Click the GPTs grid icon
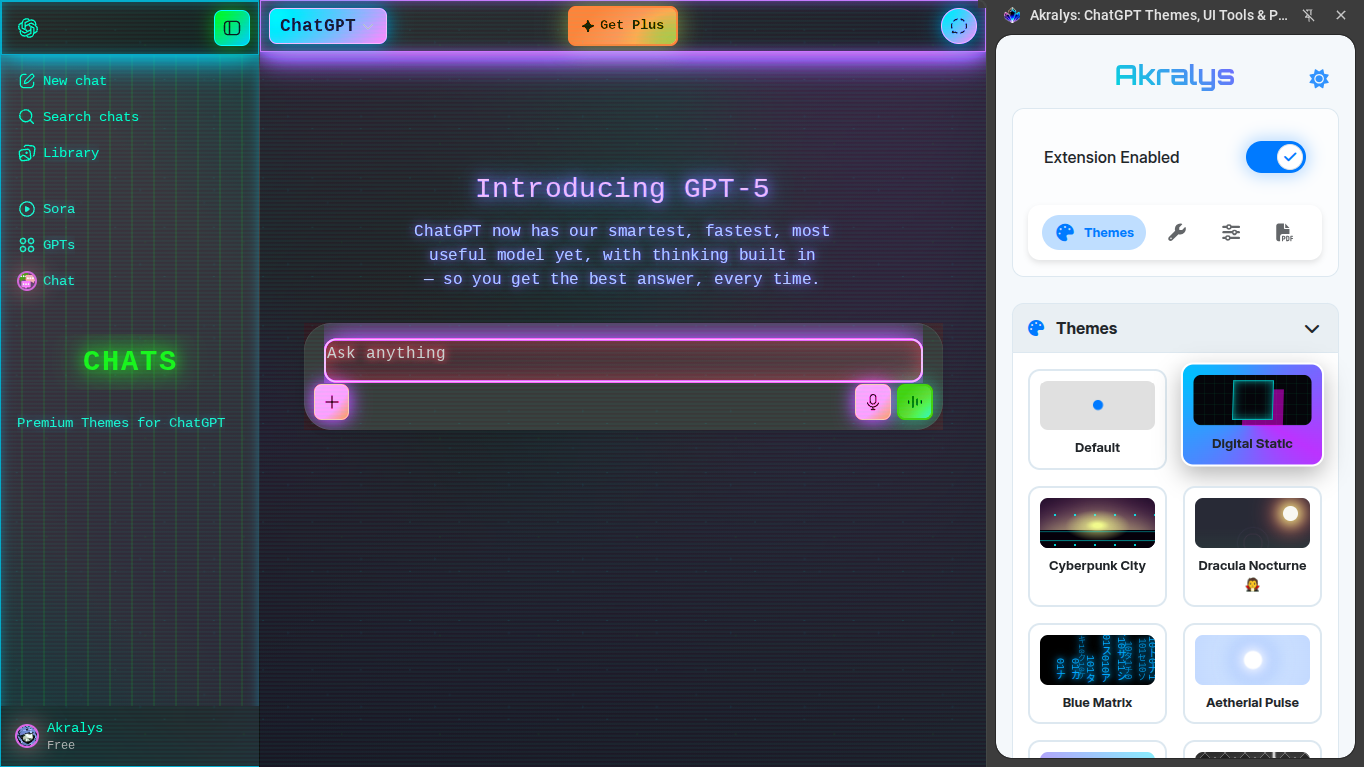 27,245
